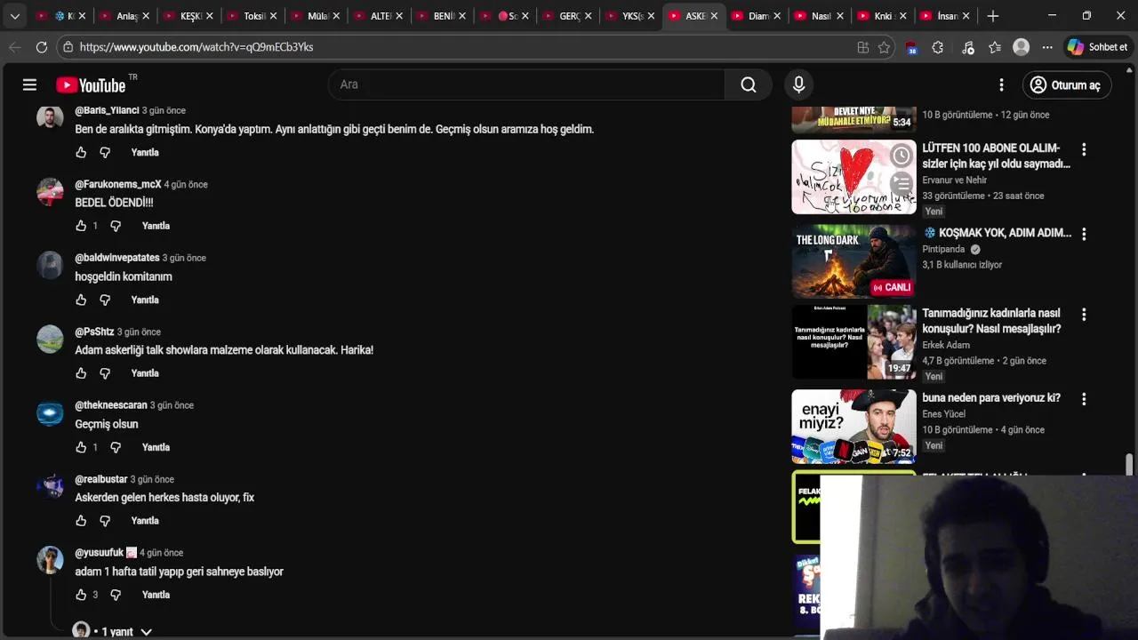Close the active ASKE tab
Viewport: 1138px width, 640px height.
(x=714, y=16)
